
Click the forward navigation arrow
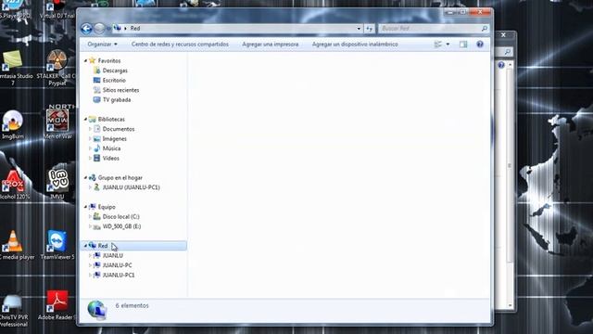[99, 29]
